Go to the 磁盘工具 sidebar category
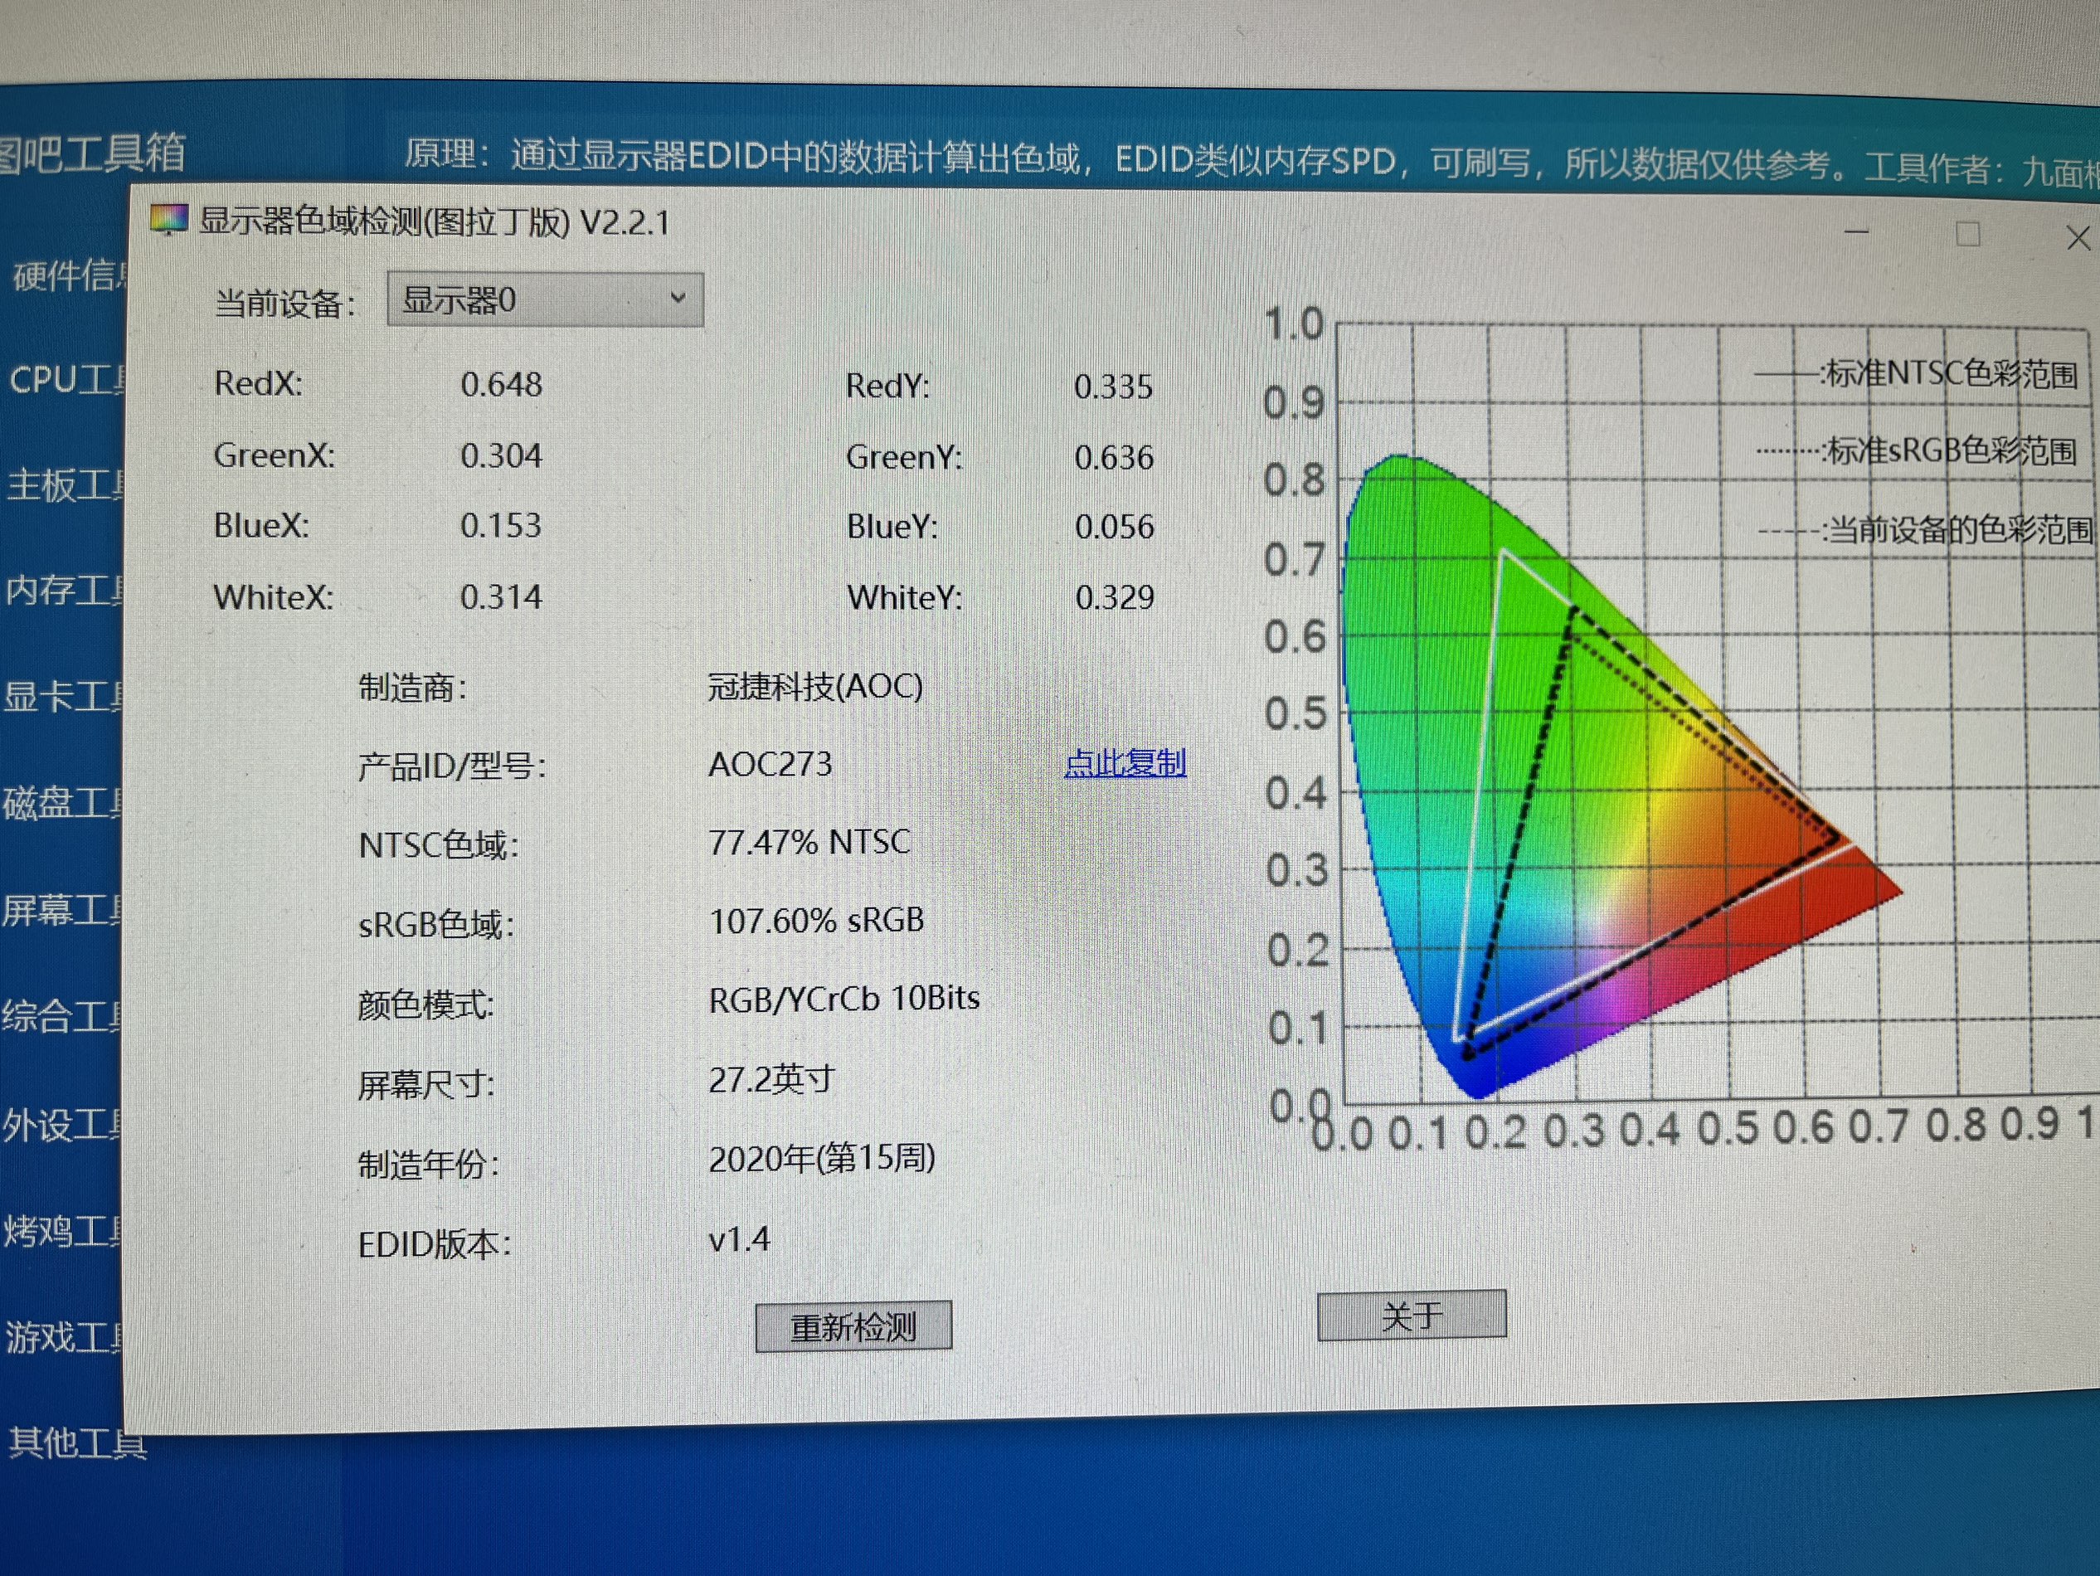 click(63, 803)
